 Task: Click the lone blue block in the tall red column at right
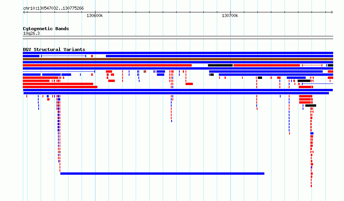coord(312,133)
